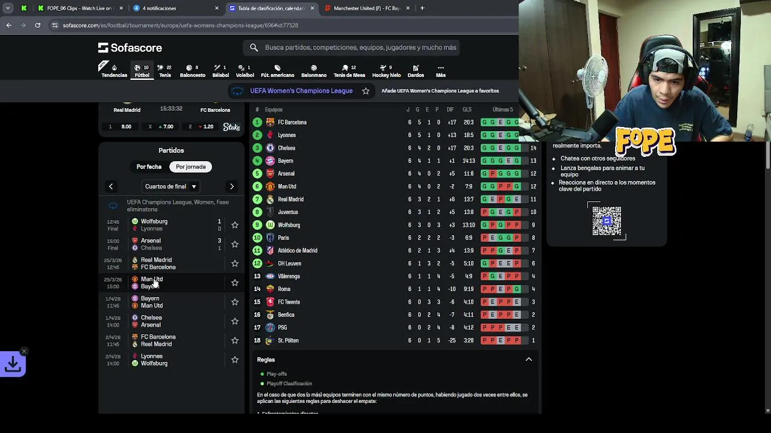
Task: Go back in browser
Action: click(8, 25)
